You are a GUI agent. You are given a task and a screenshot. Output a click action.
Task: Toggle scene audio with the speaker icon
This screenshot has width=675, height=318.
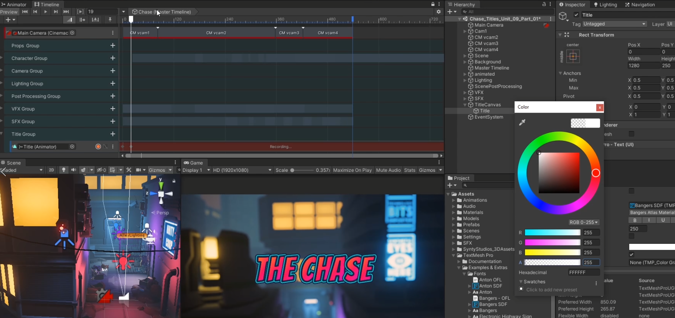pos(74,170)
